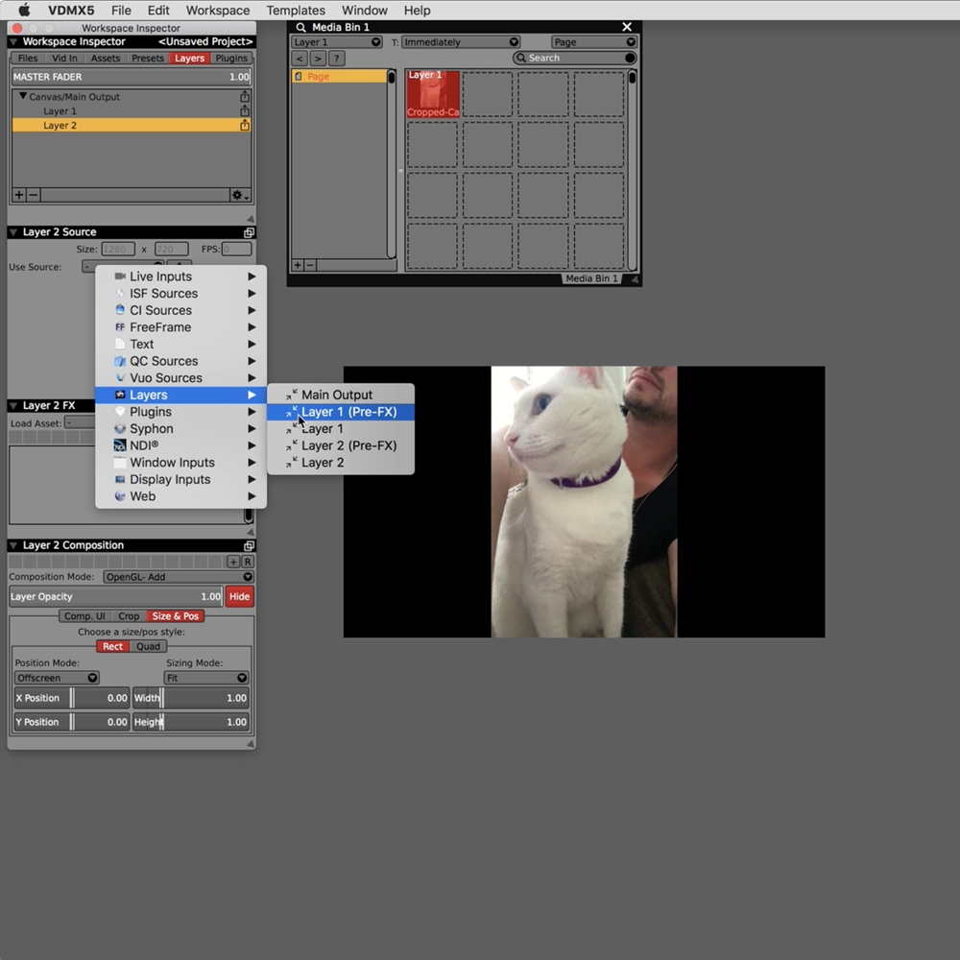Open the Syphon submenu
Image resolution: width=960 pixels, height=960 pixels.
coord(180,428)
